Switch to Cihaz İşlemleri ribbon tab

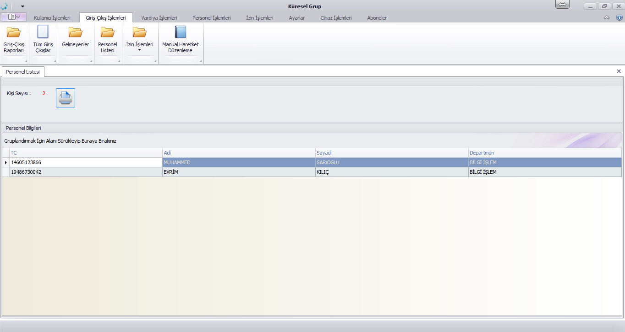[x=336, y=18]
